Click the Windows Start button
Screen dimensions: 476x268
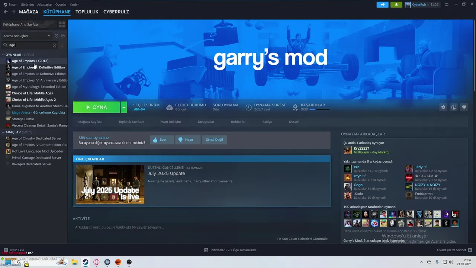(x=7, y=262)
